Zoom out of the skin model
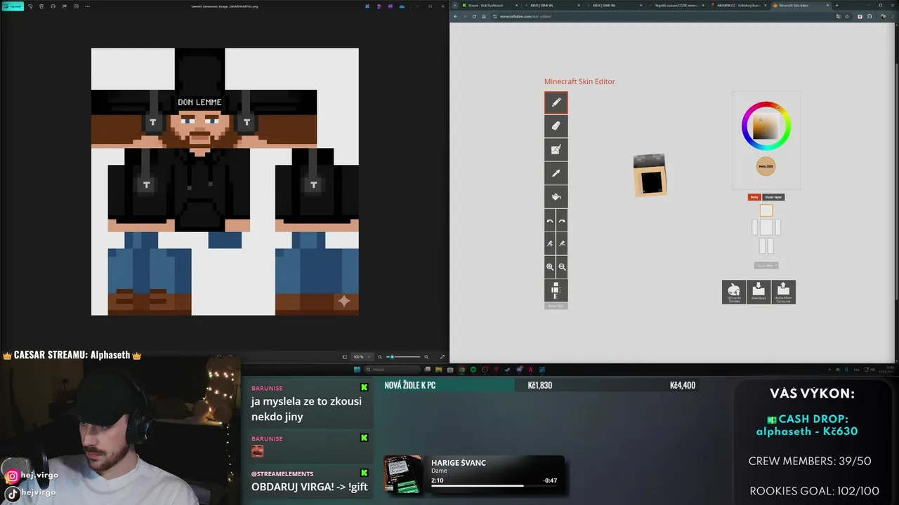 562,267
